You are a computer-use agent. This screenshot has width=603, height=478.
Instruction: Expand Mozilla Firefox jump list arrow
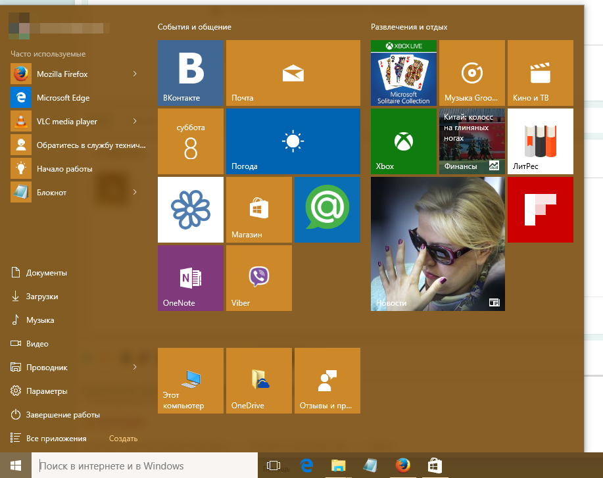coord(135,74)
